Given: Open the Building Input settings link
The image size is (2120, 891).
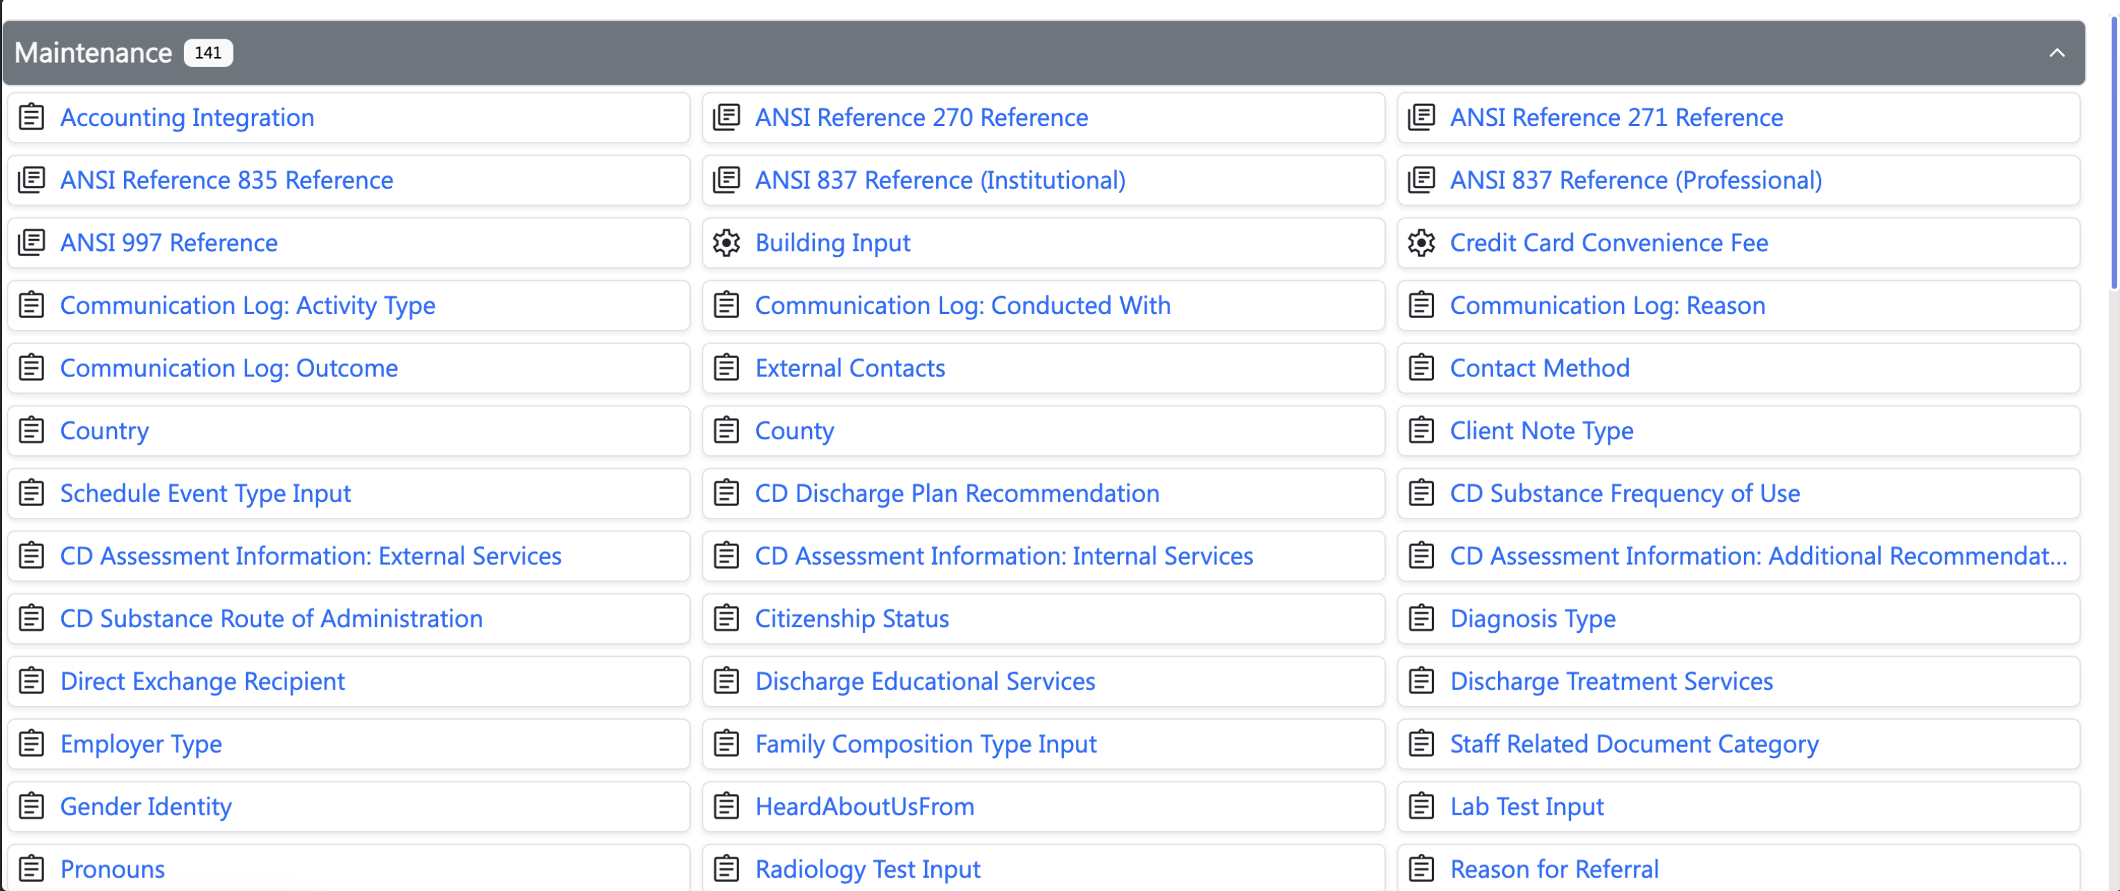Looking at the screenshot, I should coord(833,242).
